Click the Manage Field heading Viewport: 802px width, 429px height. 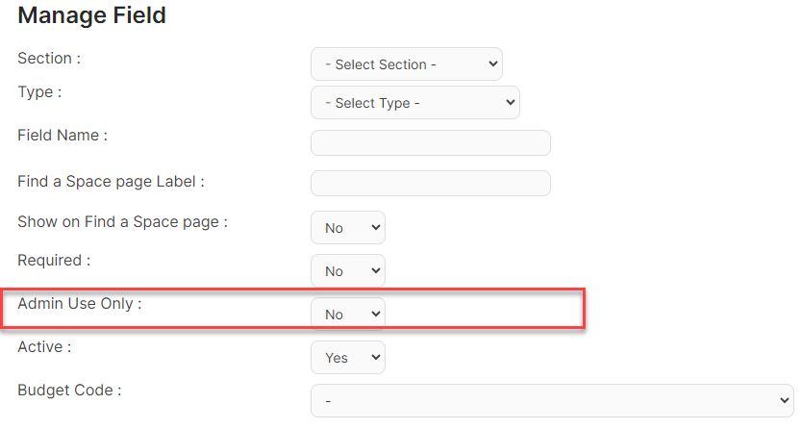coord(92,15)
